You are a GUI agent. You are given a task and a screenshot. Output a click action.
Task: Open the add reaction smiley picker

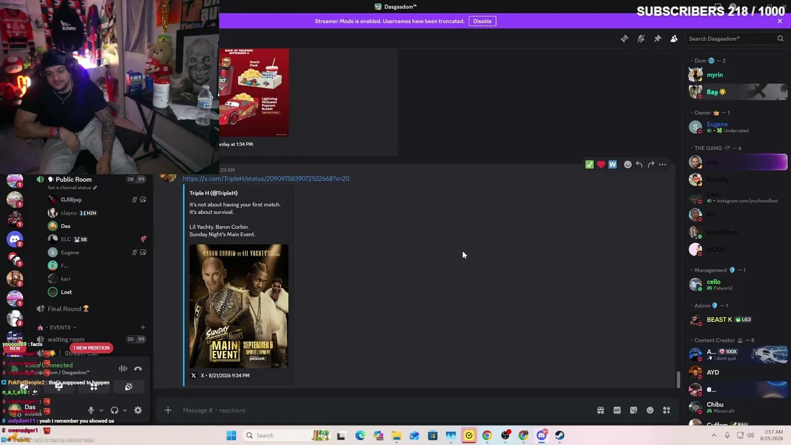tap(628, 164)
